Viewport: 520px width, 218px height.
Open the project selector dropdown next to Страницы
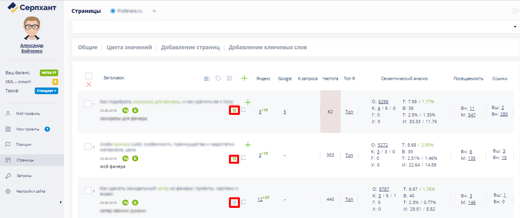pyautogui.click(x=154, y=11)
